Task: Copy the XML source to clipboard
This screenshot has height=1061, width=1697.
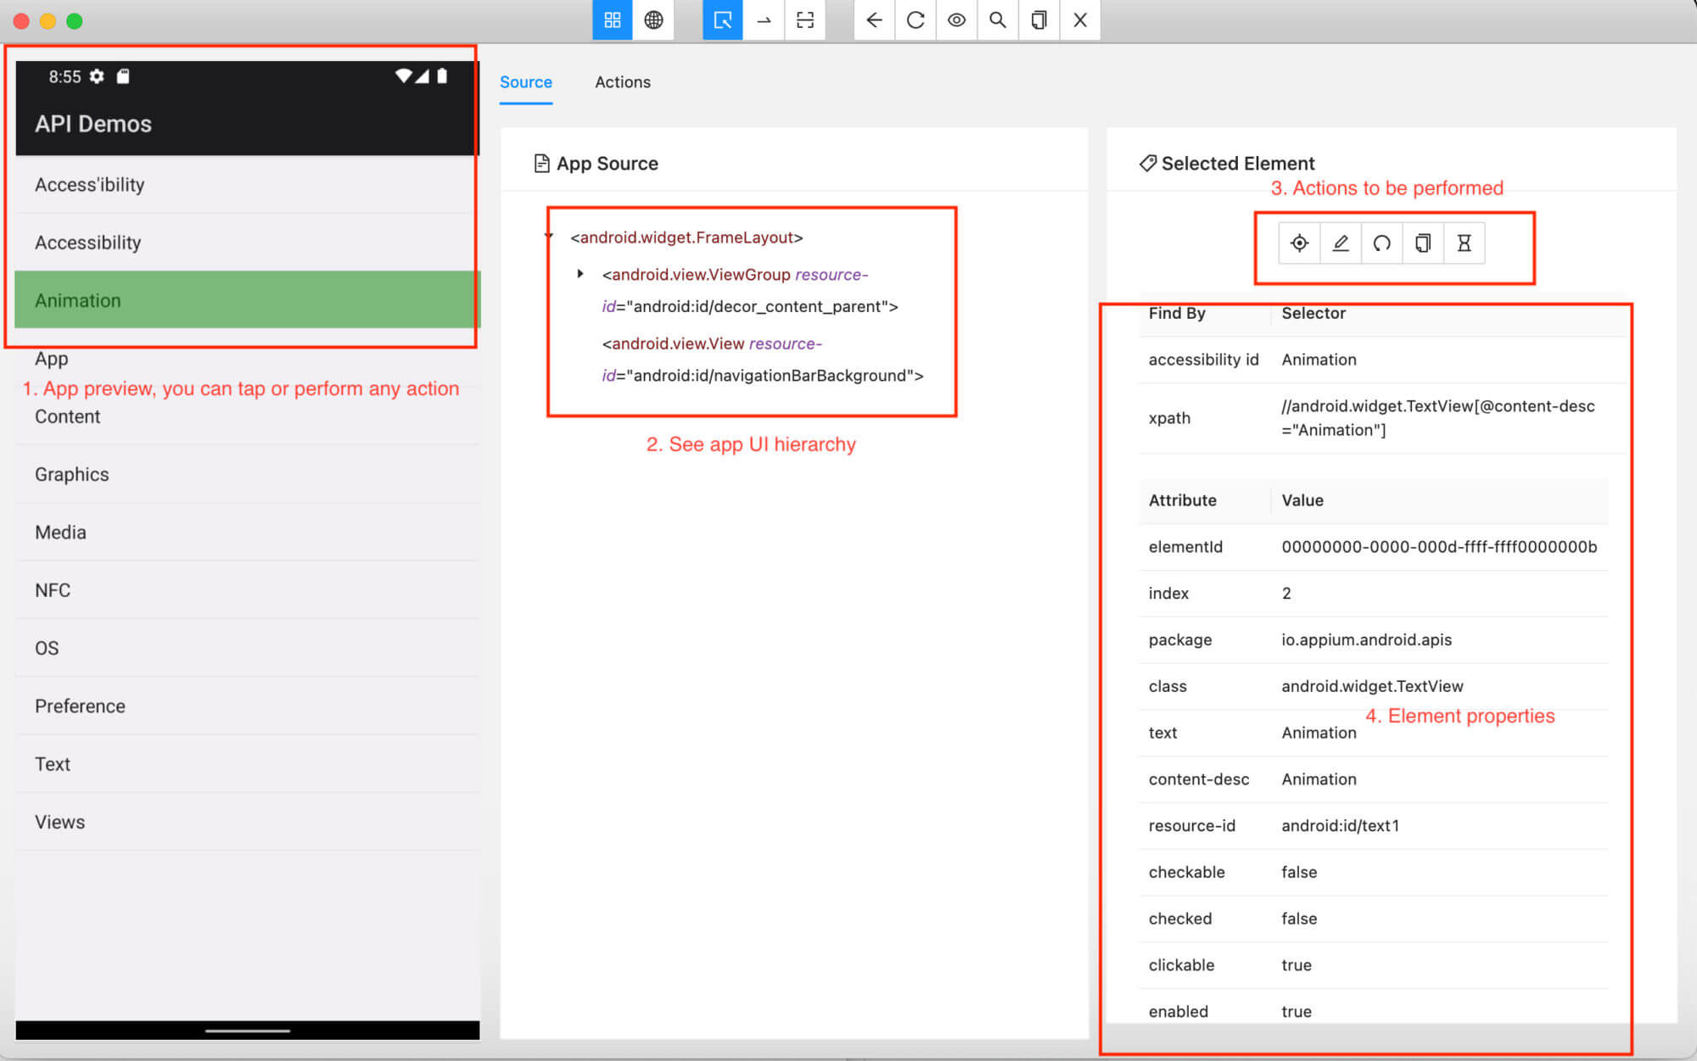Action: tap(1039, 20)
